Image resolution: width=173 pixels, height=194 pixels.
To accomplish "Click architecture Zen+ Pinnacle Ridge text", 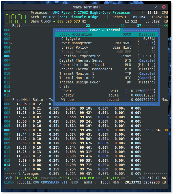I will (x=79, y=17).
